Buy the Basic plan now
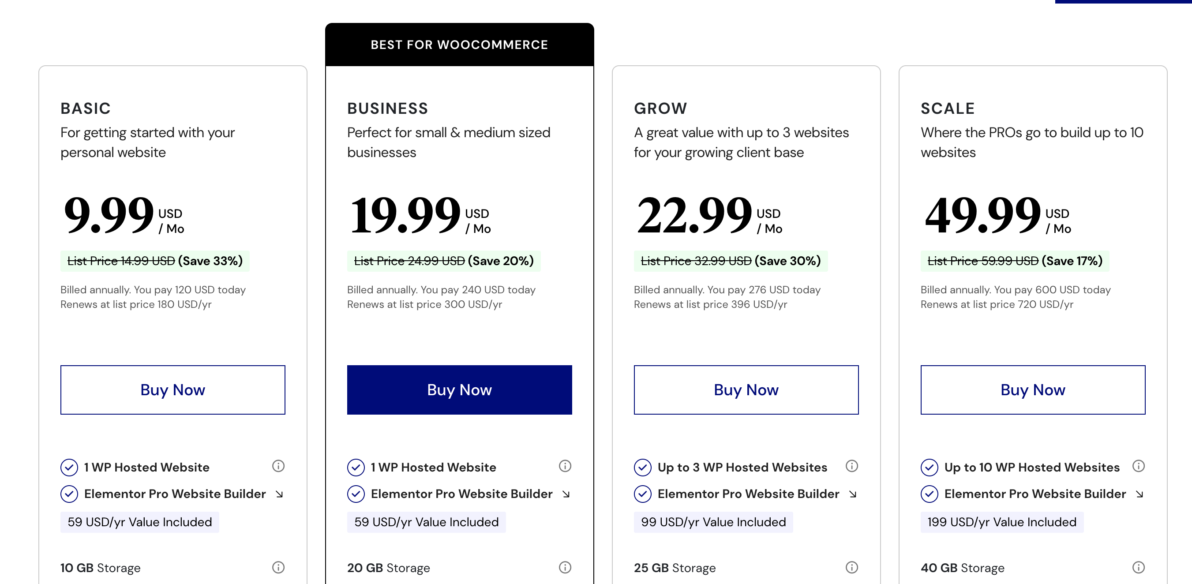Screen dimensions: 1192x584 pos(172,389)
